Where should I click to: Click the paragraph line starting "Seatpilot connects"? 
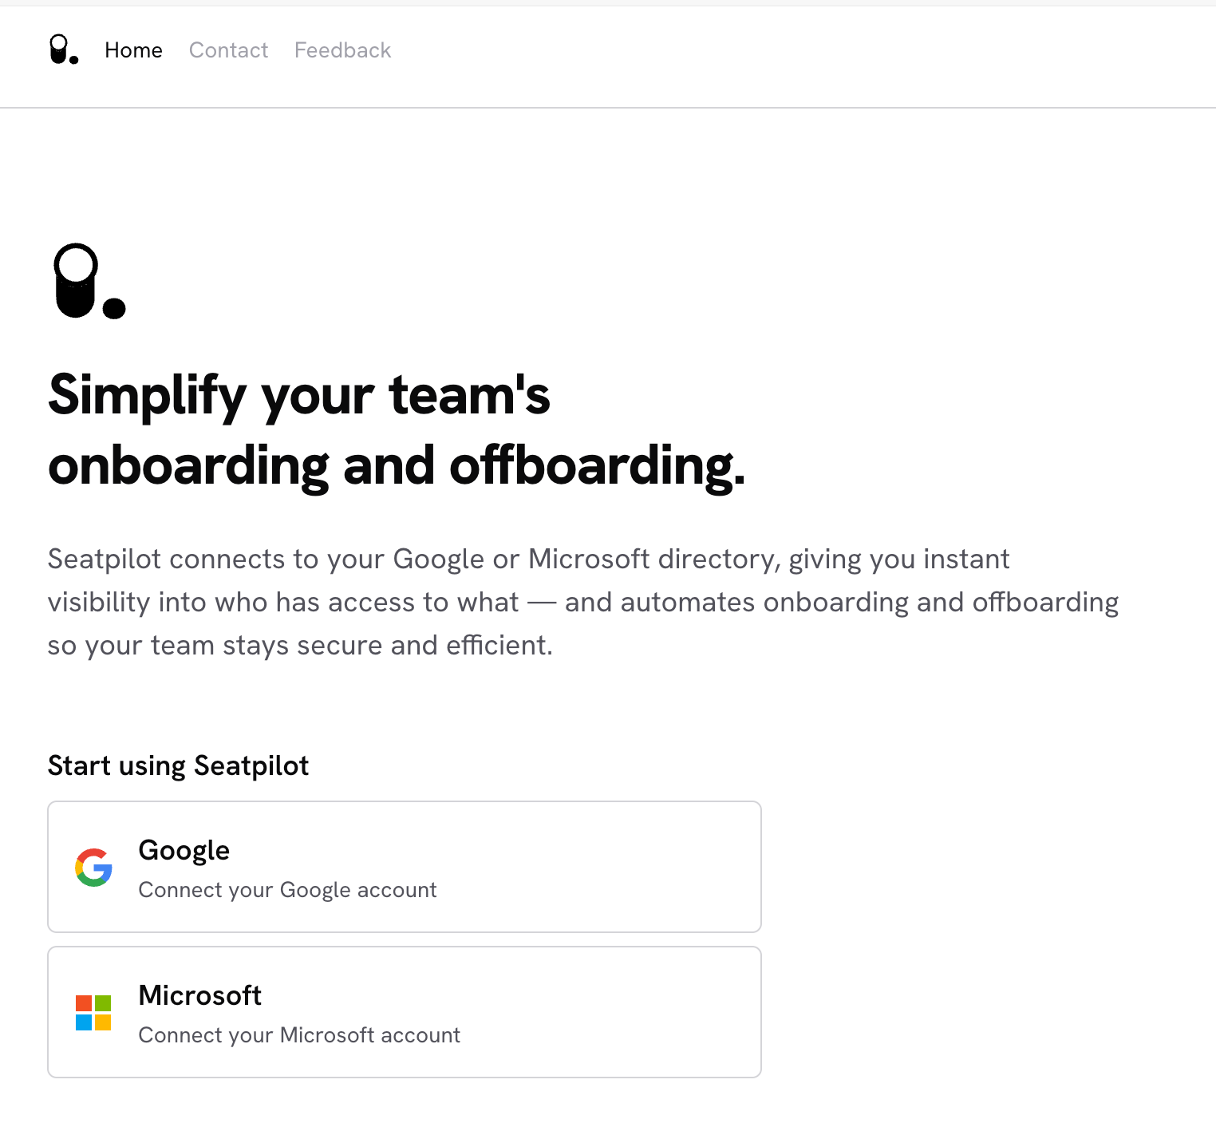[x=528, y=560]
